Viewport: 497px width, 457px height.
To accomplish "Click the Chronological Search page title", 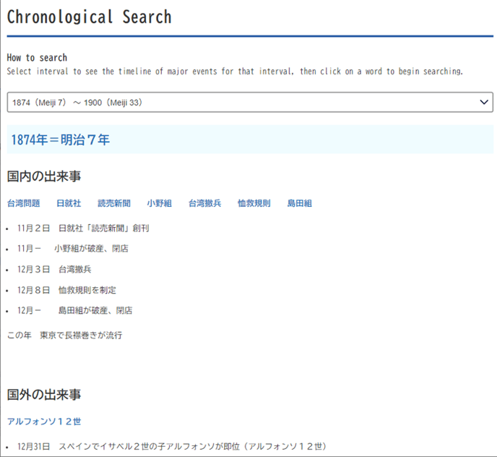I will (x=89, y=17).
